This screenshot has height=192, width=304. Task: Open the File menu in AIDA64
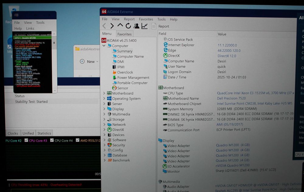point(105,19)
